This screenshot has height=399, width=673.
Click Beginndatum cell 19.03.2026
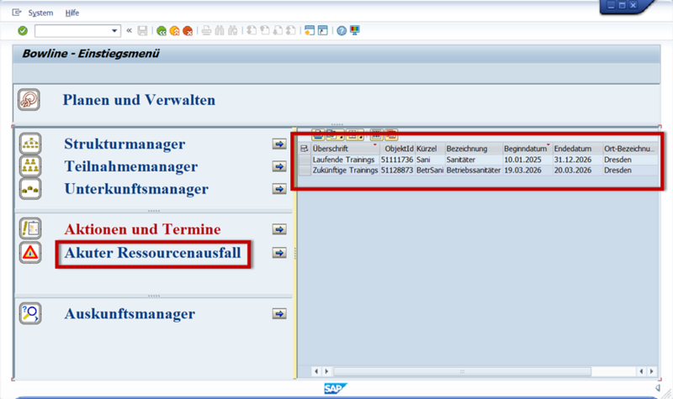click(x=528, y=171)
